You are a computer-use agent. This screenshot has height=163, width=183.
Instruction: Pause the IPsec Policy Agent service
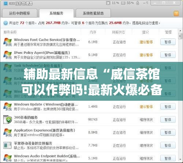168,55
